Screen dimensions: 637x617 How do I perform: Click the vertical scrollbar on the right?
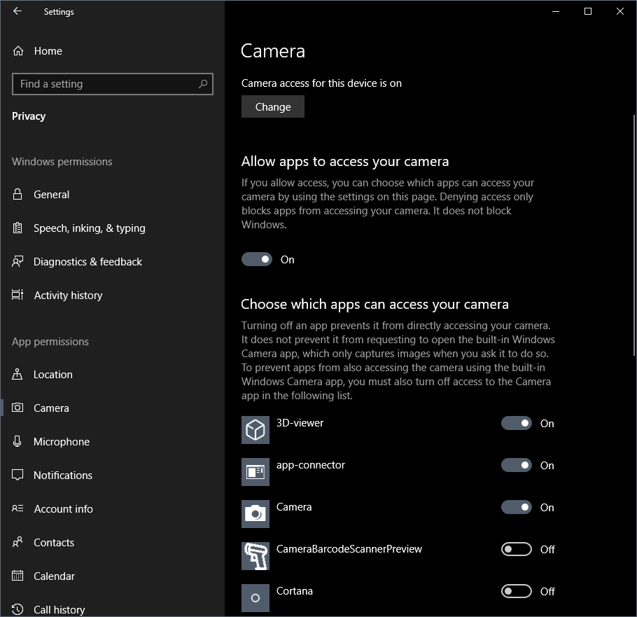coord(634,236)
